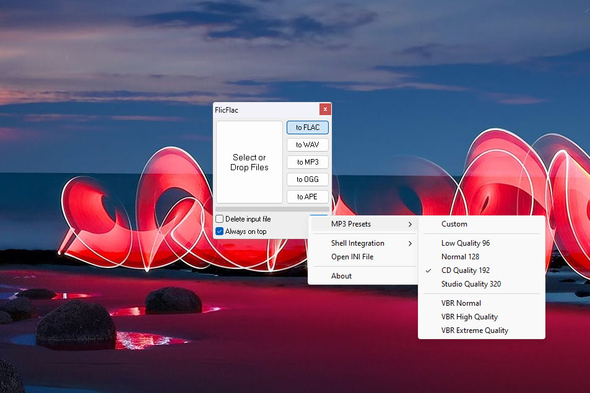Select the Normal 128 preset
This screenshot has width=590, height=393.
point(481,257)
